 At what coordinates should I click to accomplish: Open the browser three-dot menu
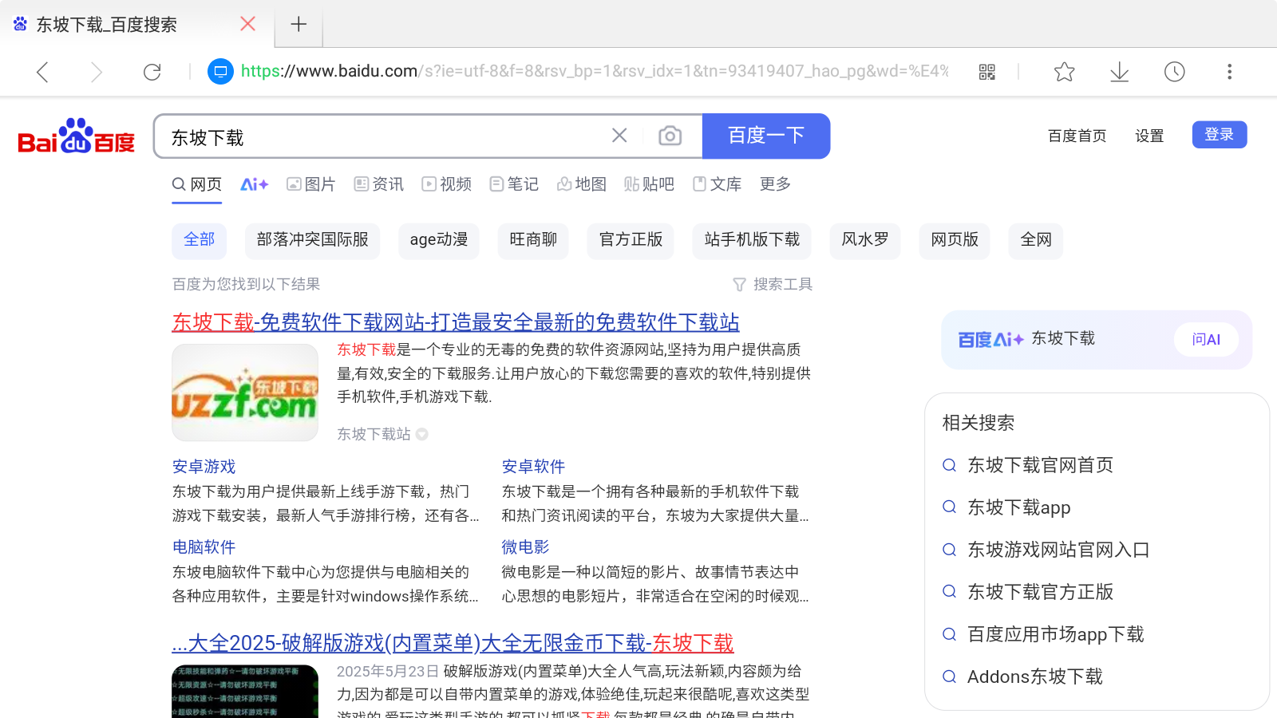[1229, 72]
